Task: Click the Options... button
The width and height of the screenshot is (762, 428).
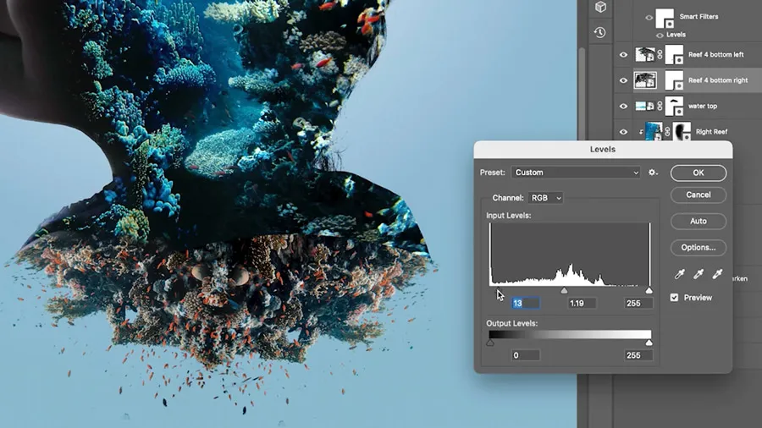Action: click(x=698, y=248)
